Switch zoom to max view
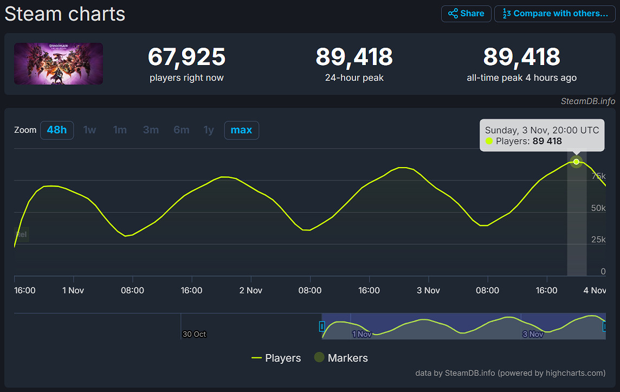Image resolution: width=620 pixels, height=392 pixels. tap(241, 130)
